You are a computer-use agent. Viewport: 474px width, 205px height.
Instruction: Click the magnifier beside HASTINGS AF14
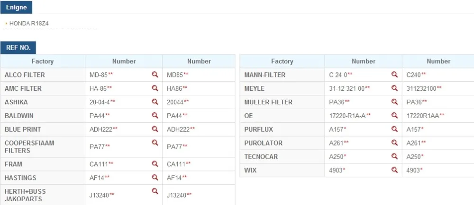coord(155,177)
